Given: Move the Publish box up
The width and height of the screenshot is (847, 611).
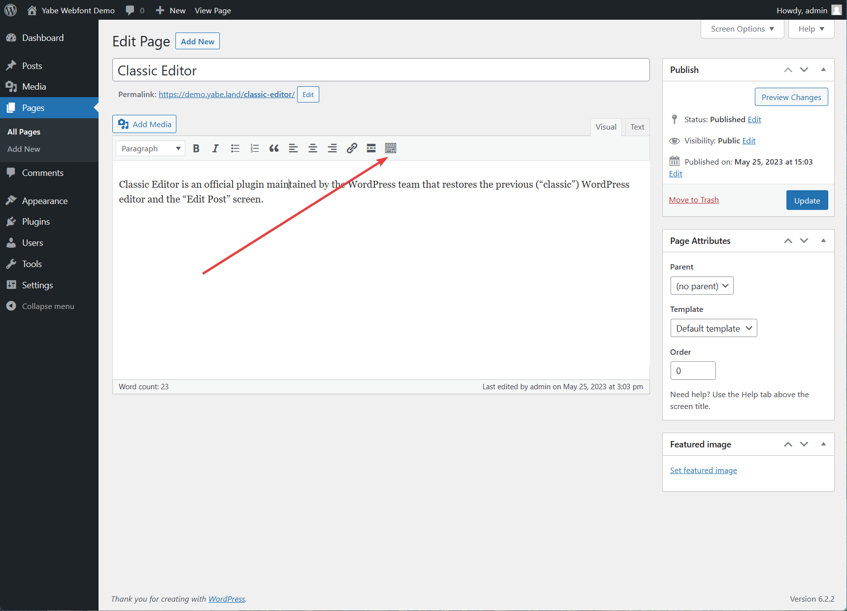Looking at the screenshot, I should (x=788, y=69).
